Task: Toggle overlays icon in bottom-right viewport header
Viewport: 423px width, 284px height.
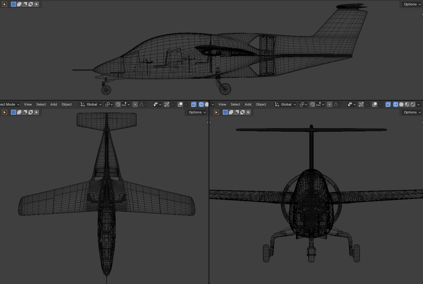Action: pos(374,105)
